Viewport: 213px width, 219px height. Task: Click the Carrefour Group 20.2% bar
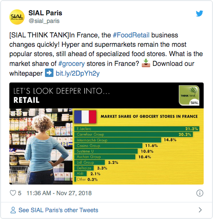134,134
